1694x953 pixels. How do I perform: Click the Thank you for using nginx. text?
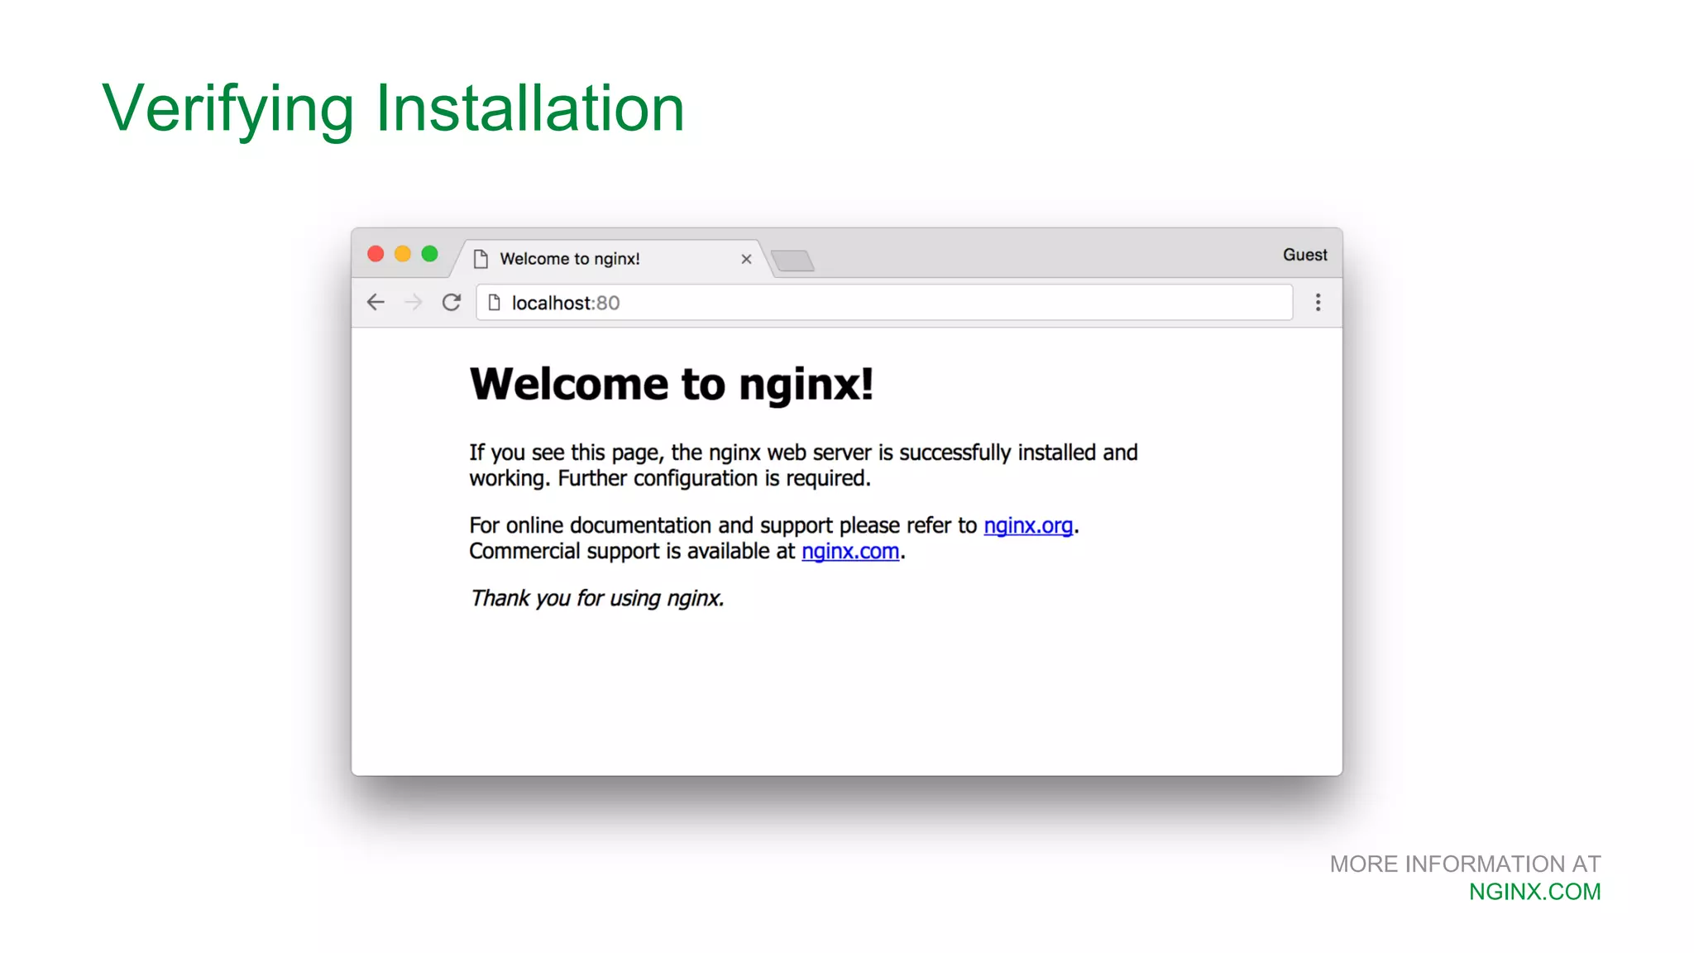click(597, 598)
